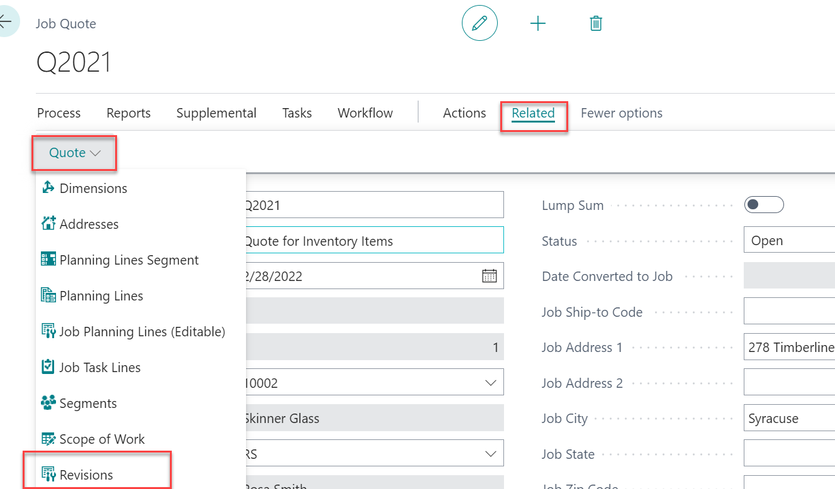Viewport: 835px width, 489px height.
Task: Click the Workflow menu tab
Action: point(365,113)
